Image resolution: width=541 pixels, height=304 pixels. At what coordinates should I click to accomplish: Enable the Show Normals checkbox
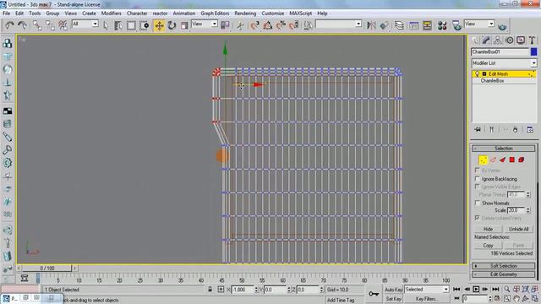click(x=477, y=203)
